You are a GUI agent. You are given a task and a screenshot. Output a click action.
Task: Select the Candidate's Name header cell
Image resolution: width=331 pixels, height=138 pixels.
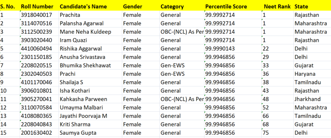pyautogui.click(x=91, y=6)
